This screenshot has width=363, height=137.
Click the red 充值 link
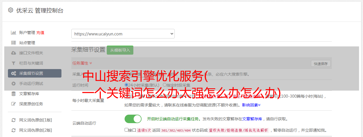click(x=40, y=33)
